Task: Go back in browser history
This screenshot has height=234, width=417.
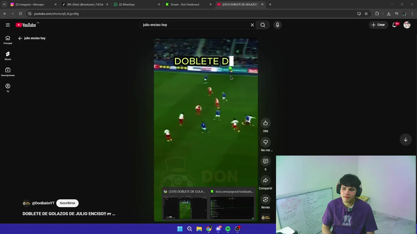Action: pyautogui.click(x=5, y=14)
